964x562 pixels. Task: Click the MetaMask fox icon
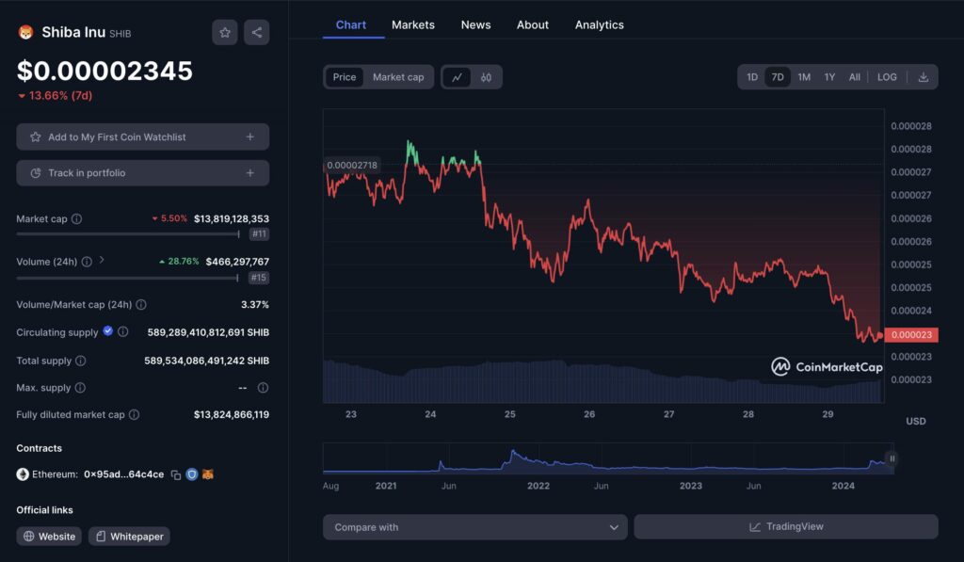tap(208, 474)
